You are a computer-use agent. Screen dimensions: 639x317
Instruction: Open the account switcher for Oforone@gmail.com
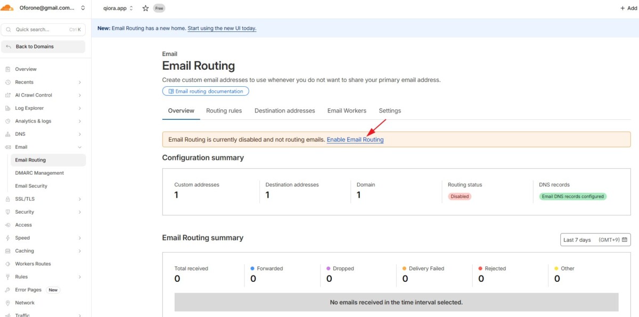(x=52, y=8)
